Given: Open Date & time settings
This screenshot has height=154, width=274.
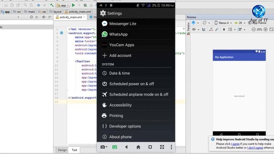Looking at the screenshot, I should pos(136,73).
